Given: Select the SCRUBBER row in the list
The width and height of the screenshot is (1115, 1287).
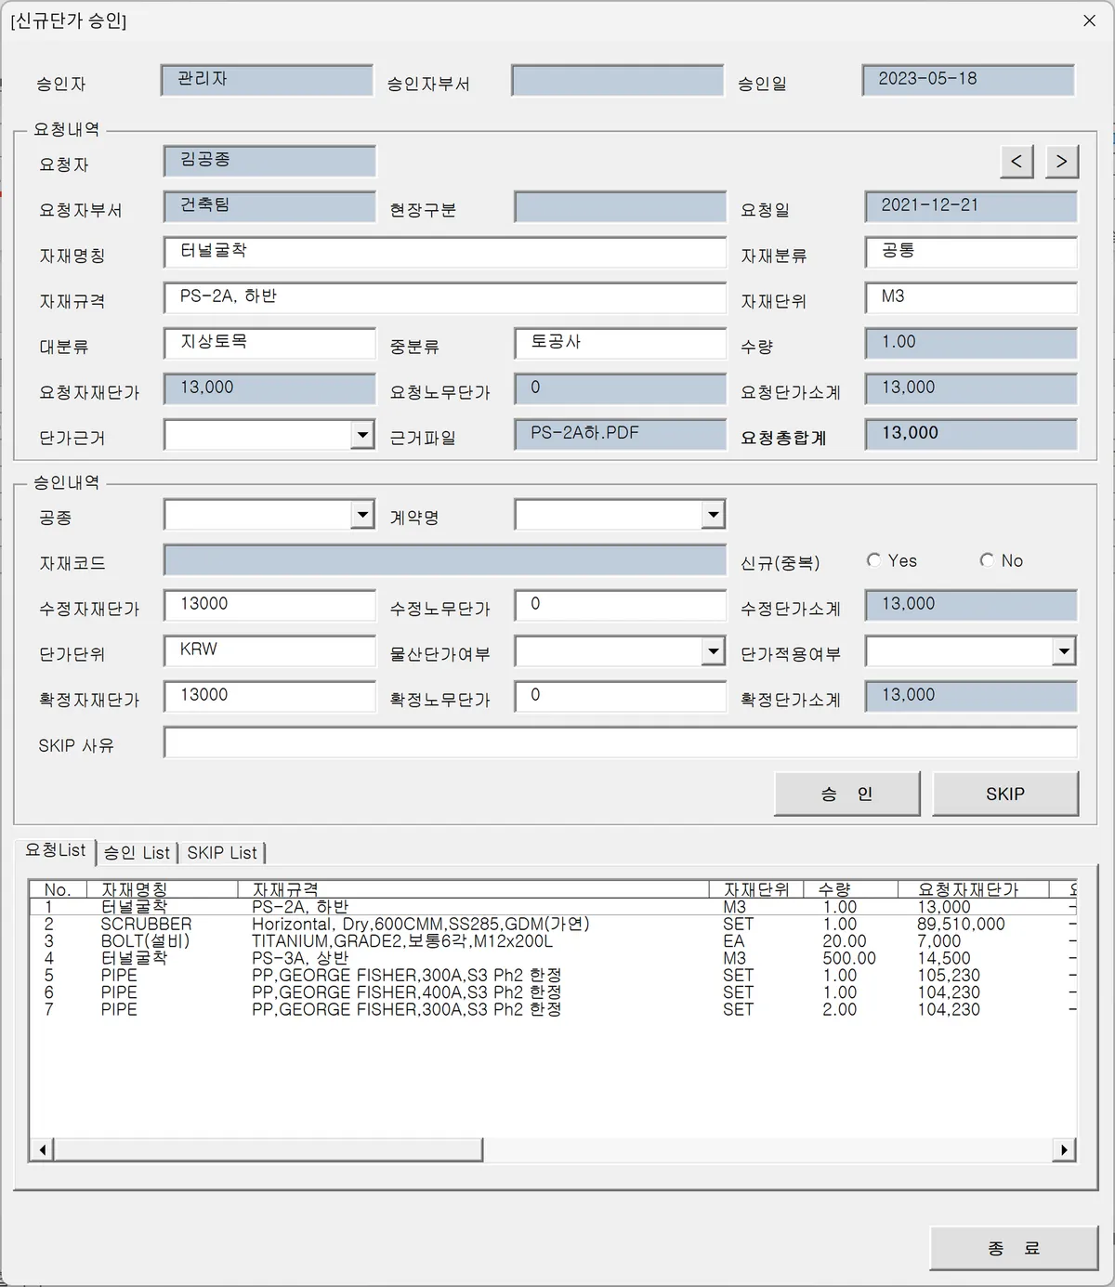Looking at the screenshot, I should point(372,924).
